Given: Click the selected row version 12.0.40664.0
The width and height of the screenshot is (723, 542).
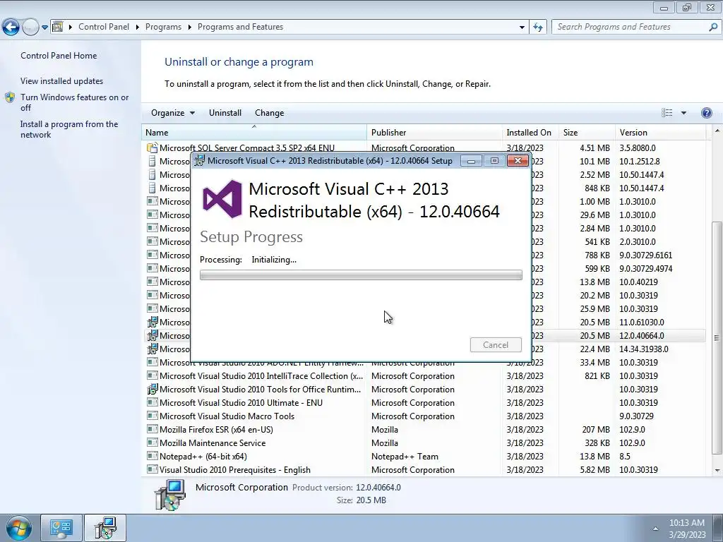Looking at the screenshot, I should (x=641, y=336).
